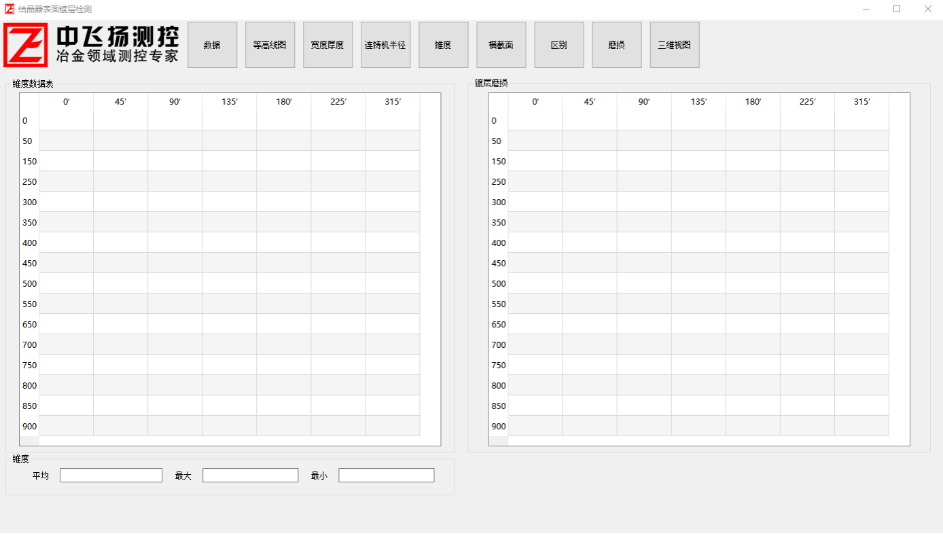Image resolution: width=943 pixels, height=534 pixels.
Task: Show the 三维视图 page
Action: [x=675, y=45]
